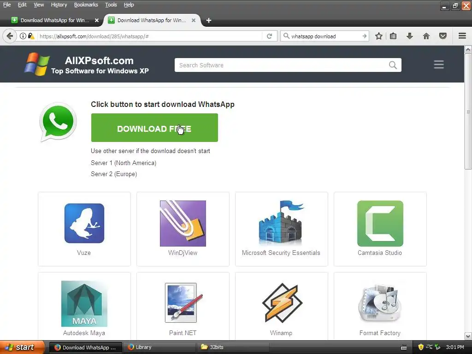Open the Vuze text link
This screenshot has width=472, height=354.
84,253
